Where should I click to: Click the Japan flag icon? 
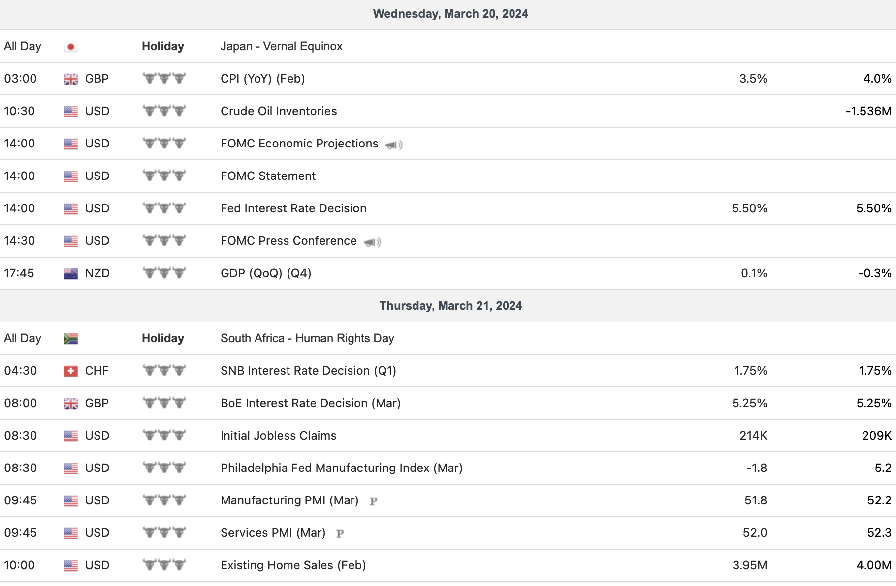[71, 47]
